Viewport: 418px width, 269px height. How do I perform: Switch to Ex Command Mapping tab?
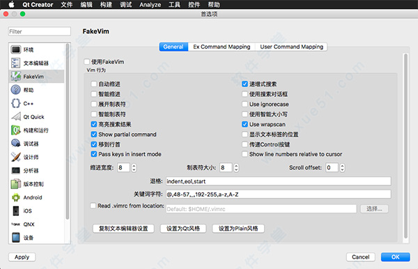click(x=222, y=47)
